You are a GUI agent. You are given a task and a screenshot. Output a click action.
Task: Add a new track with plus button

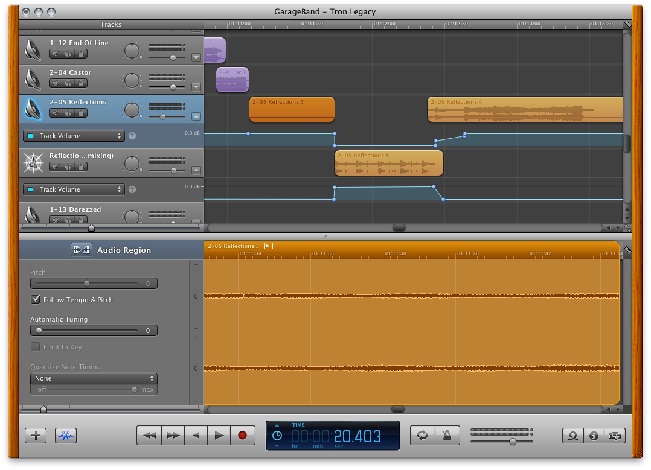[x=36, y=436]
